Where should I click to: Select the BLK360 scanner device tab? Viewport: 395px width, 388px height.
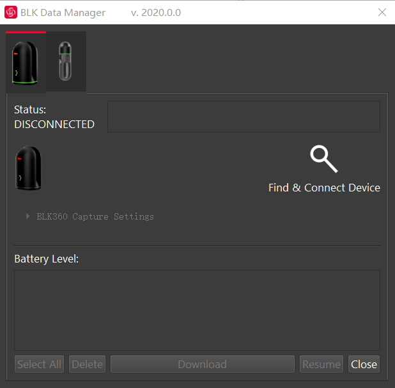click(x=26, y=62)
